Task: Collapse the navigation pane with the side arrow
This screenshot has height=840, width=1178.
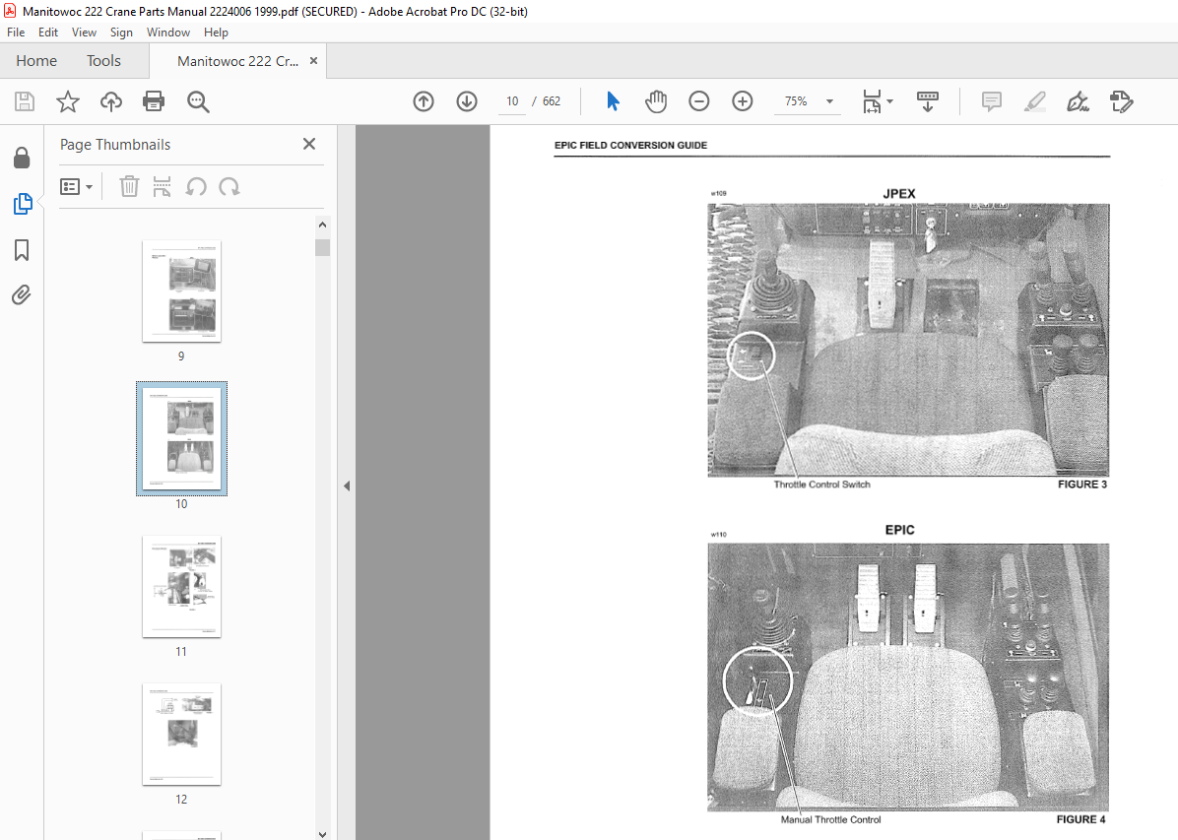Action: (x=347, y=486)
